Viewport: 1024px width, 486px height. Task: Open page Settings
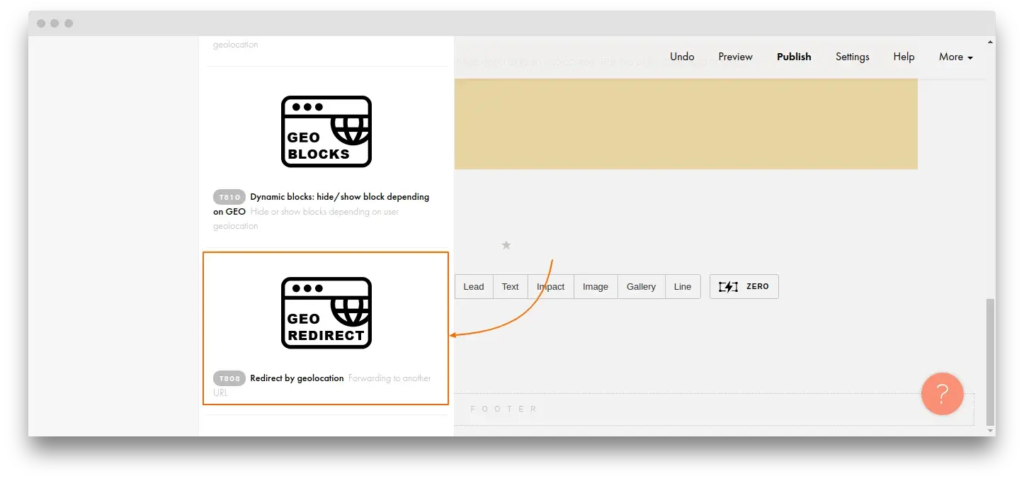click(x=852, y=57)
